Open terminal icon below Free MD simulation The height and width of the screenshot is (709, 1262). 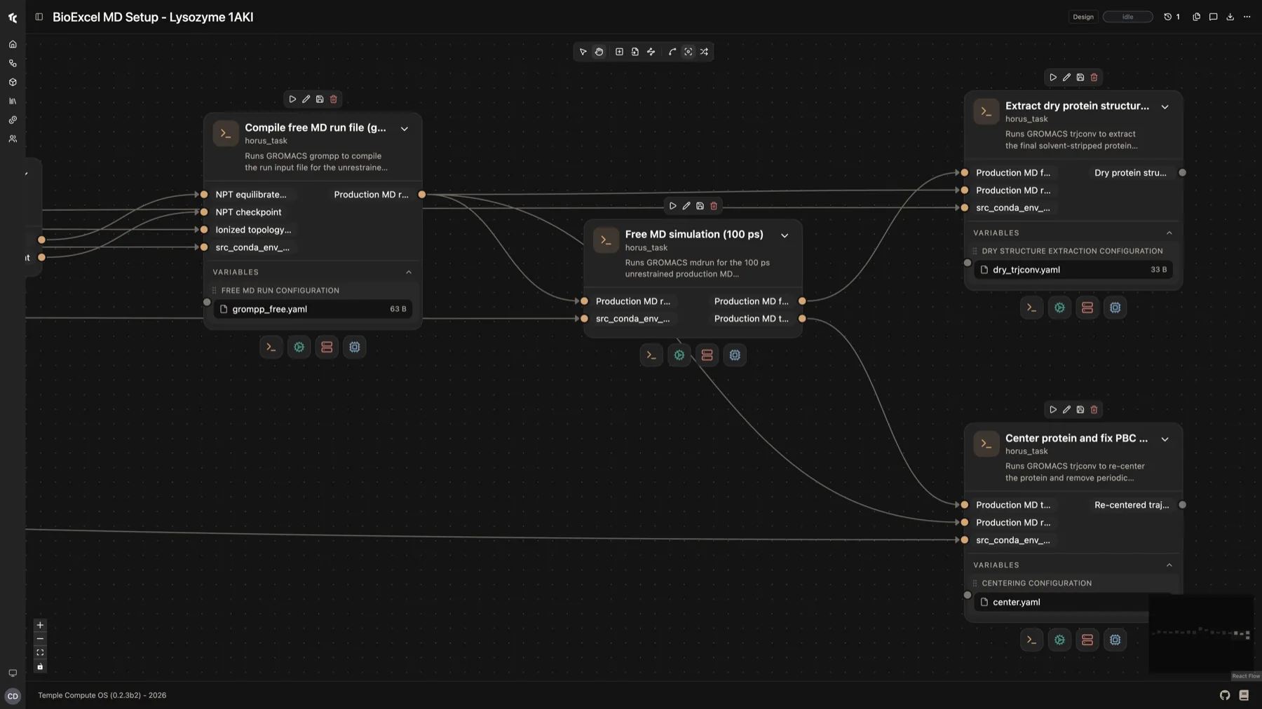point(651,355)
